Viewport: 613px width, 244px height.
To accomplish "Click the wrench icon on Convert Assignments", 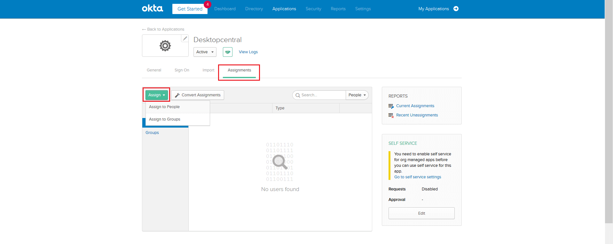I will [x=177, y=95].
